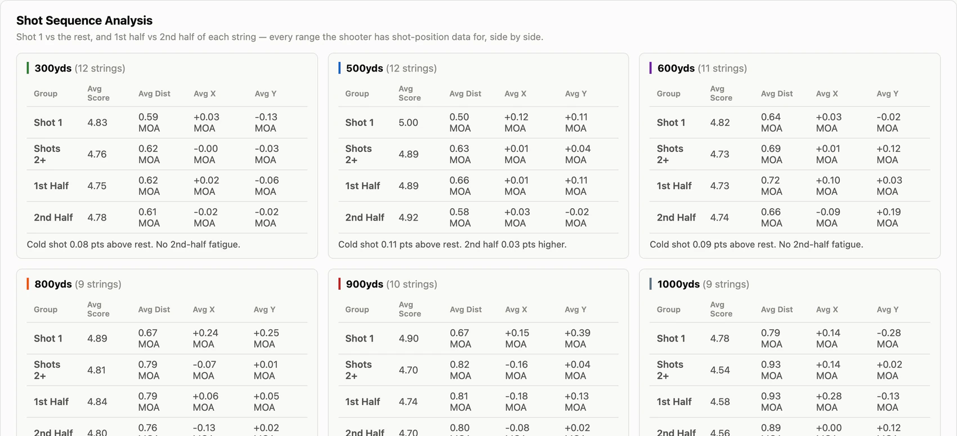Image resolution: width=957 pixels, height=436 pixels.
Task: Select Shot 1 row in 300yds table
Action: [x=167, y=123]
